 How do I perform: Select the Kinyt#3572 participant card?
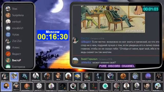[x=68, y=77]
